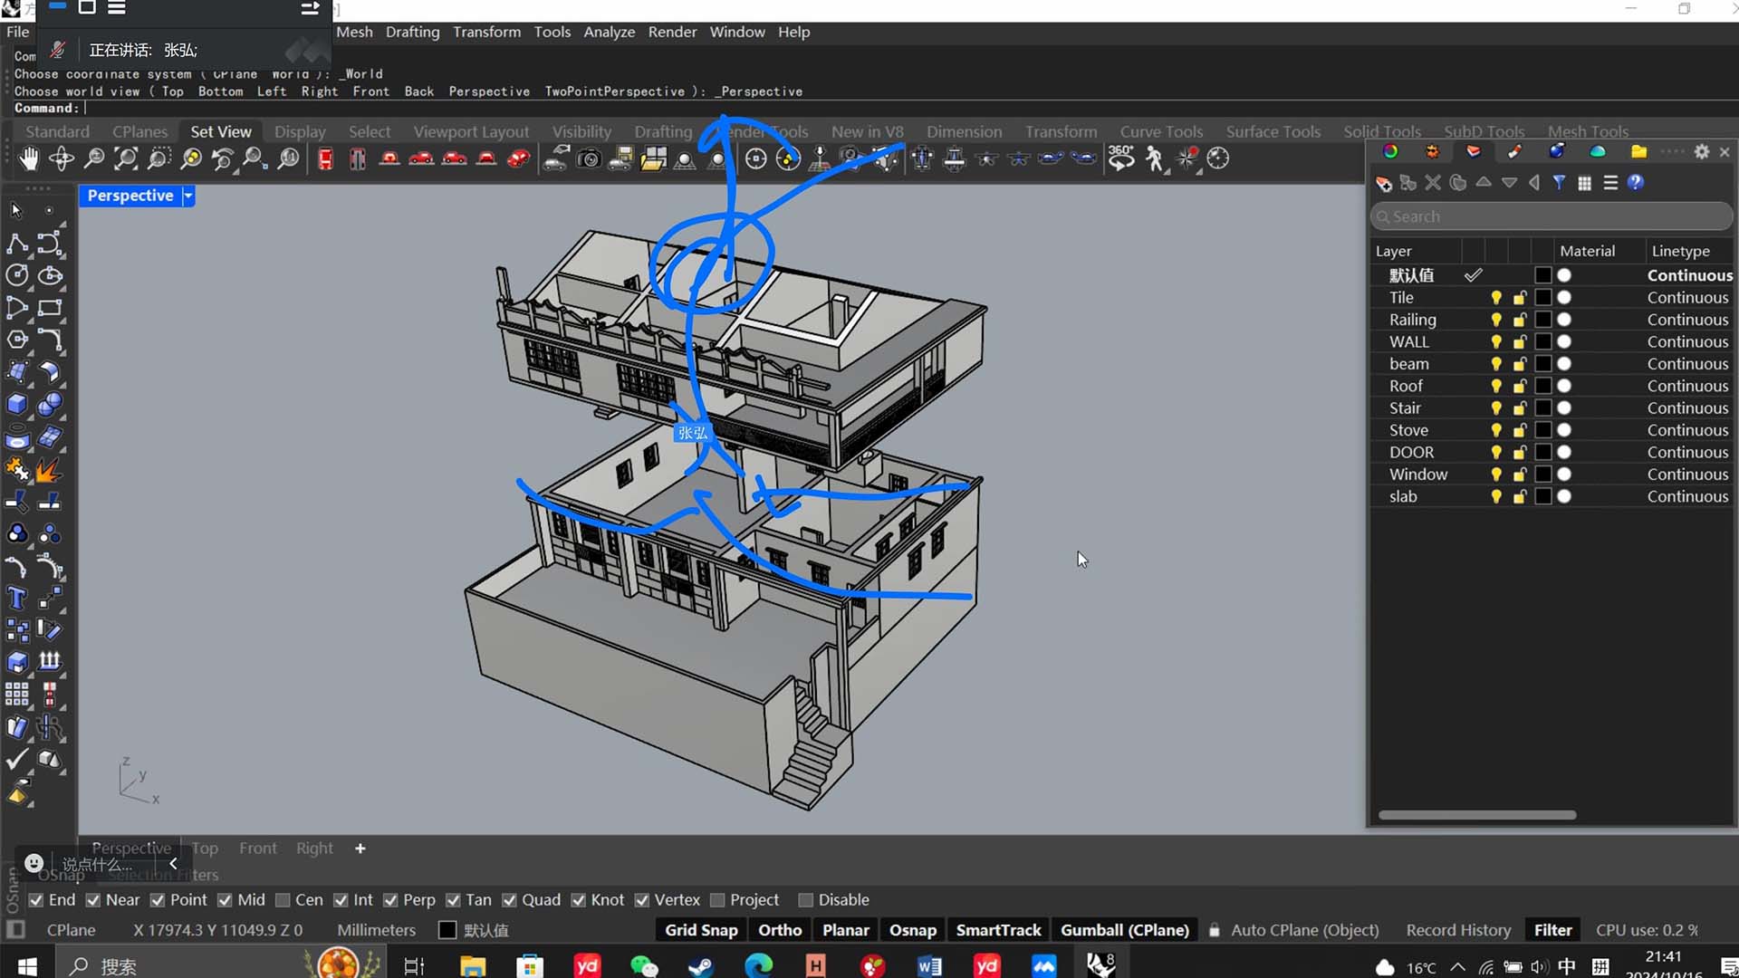
Task: Toggle the Cen osnap checkbox
Action: [283, 900]
